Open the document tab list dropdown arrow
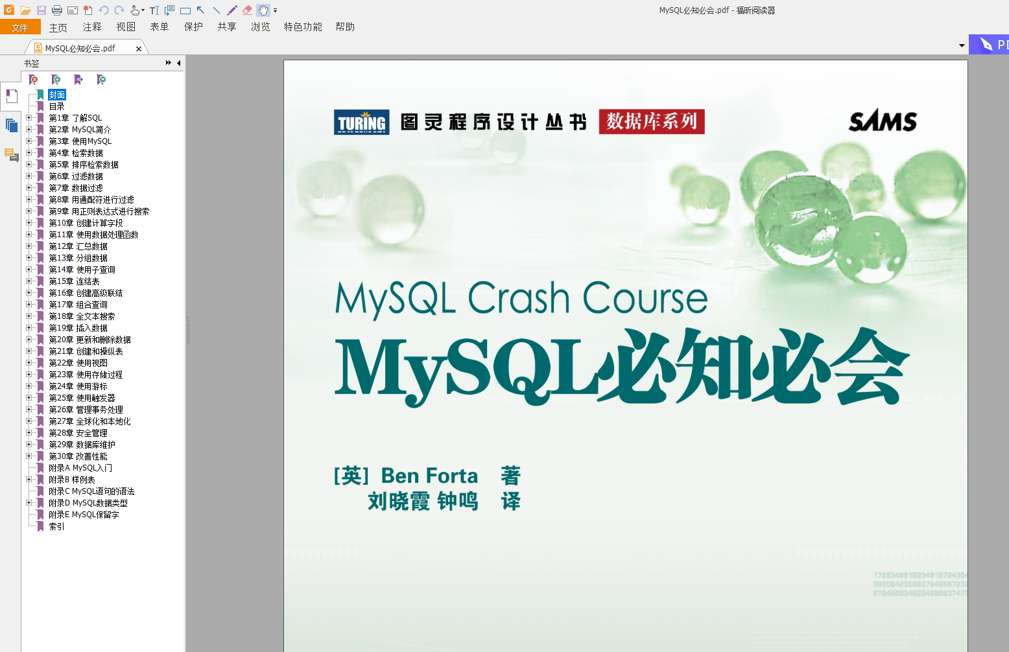 pos(962,45)
